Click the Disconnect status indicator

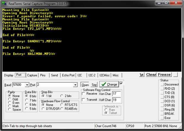(162, 84)
